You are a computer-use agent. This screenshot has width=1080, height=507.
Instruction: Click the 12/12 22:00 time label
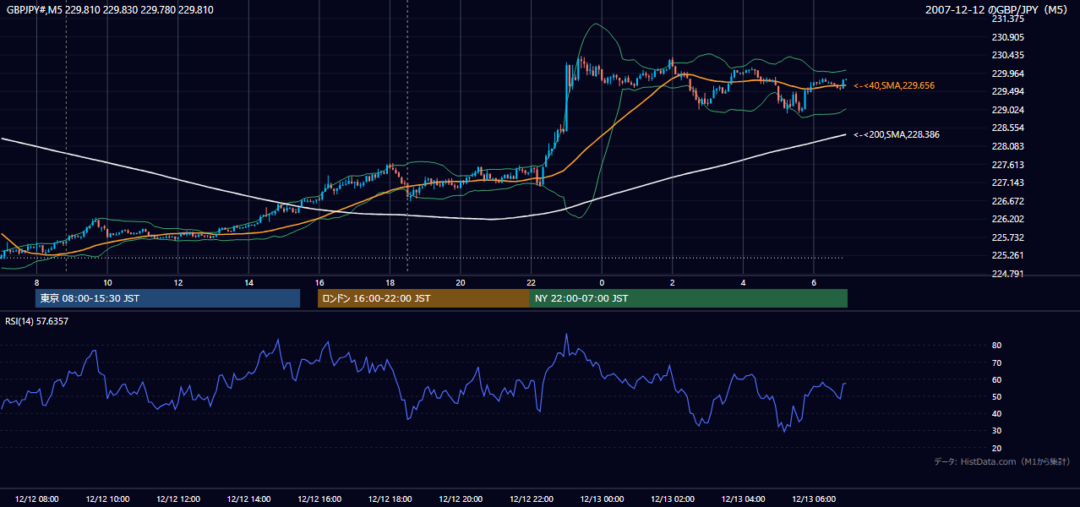click(x=532, y=499)
